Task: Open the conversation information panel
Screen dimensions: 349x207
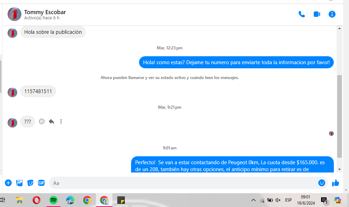Action: pyautogui.click(x=332, y=14)
